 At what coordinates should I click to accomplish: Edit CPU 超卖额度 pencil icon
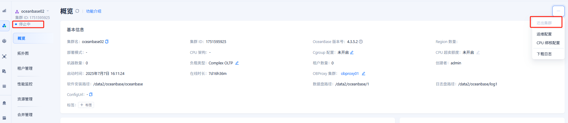(478, 52)
